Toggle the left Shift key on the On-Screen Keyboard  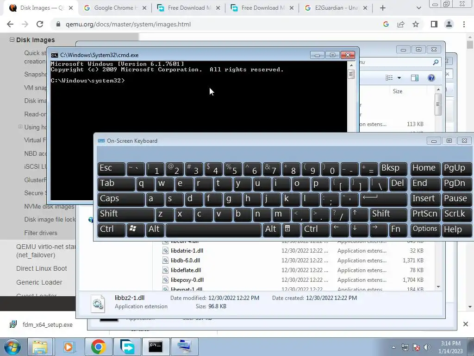pyautogui.click(x=126, y=215)
